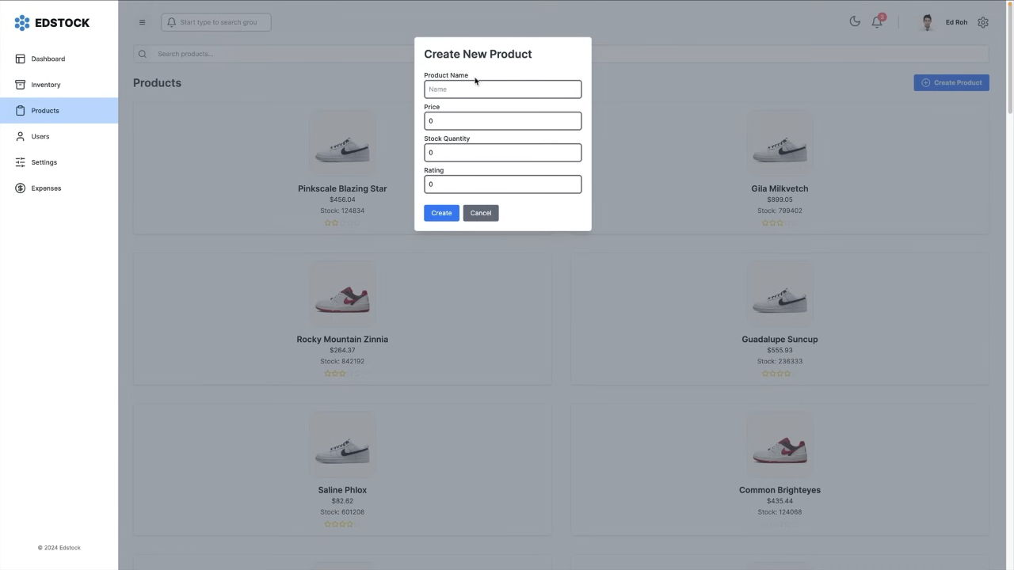
Task: Cancel the Create New Product dialog
Action: point(480,212)
